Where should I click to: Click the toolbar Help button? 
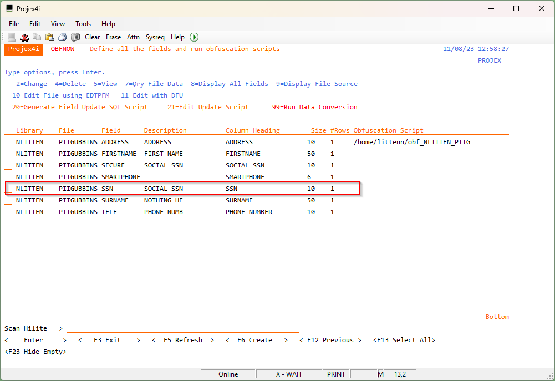click(x=177, y=37)
